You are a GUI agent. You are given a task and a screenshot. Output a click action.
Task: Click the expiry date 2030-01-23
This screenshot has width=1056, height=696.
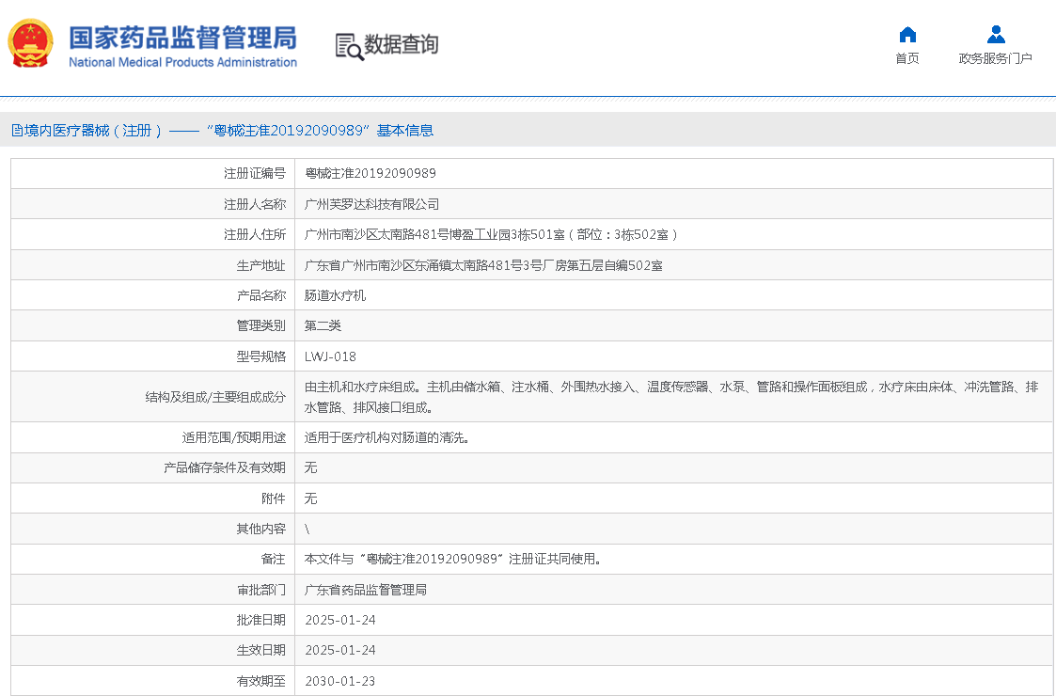pos(339,681)
